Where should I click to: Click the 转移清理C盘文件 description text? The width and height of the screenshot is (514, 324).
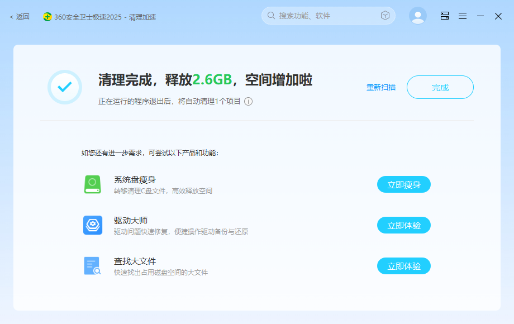(x=163, y=191)
